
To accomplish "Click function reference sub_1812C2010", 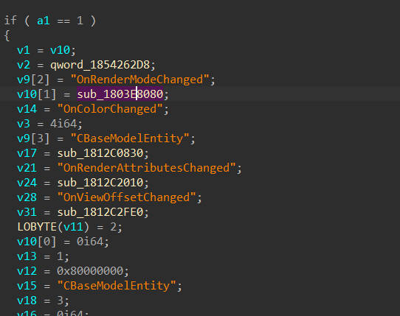I will coord(100,183).
